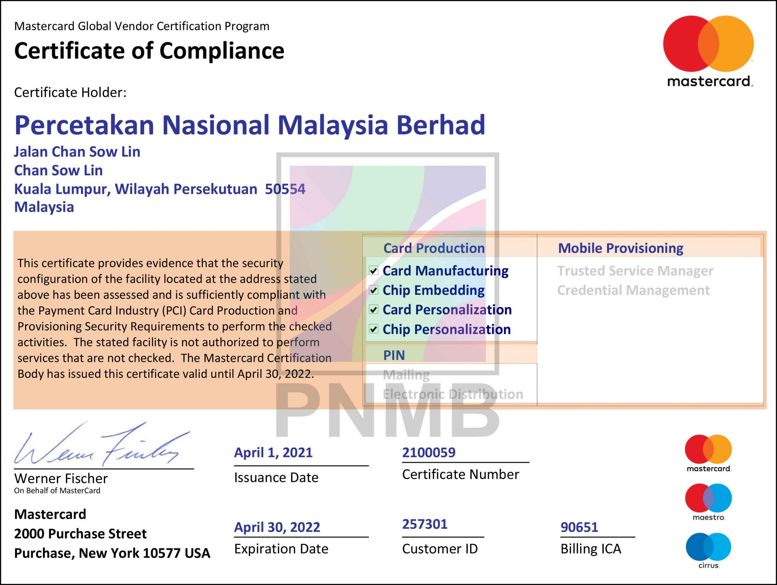Click the small mastercard logo above maestro
This screenshot has width=777, height=585.
708,453
